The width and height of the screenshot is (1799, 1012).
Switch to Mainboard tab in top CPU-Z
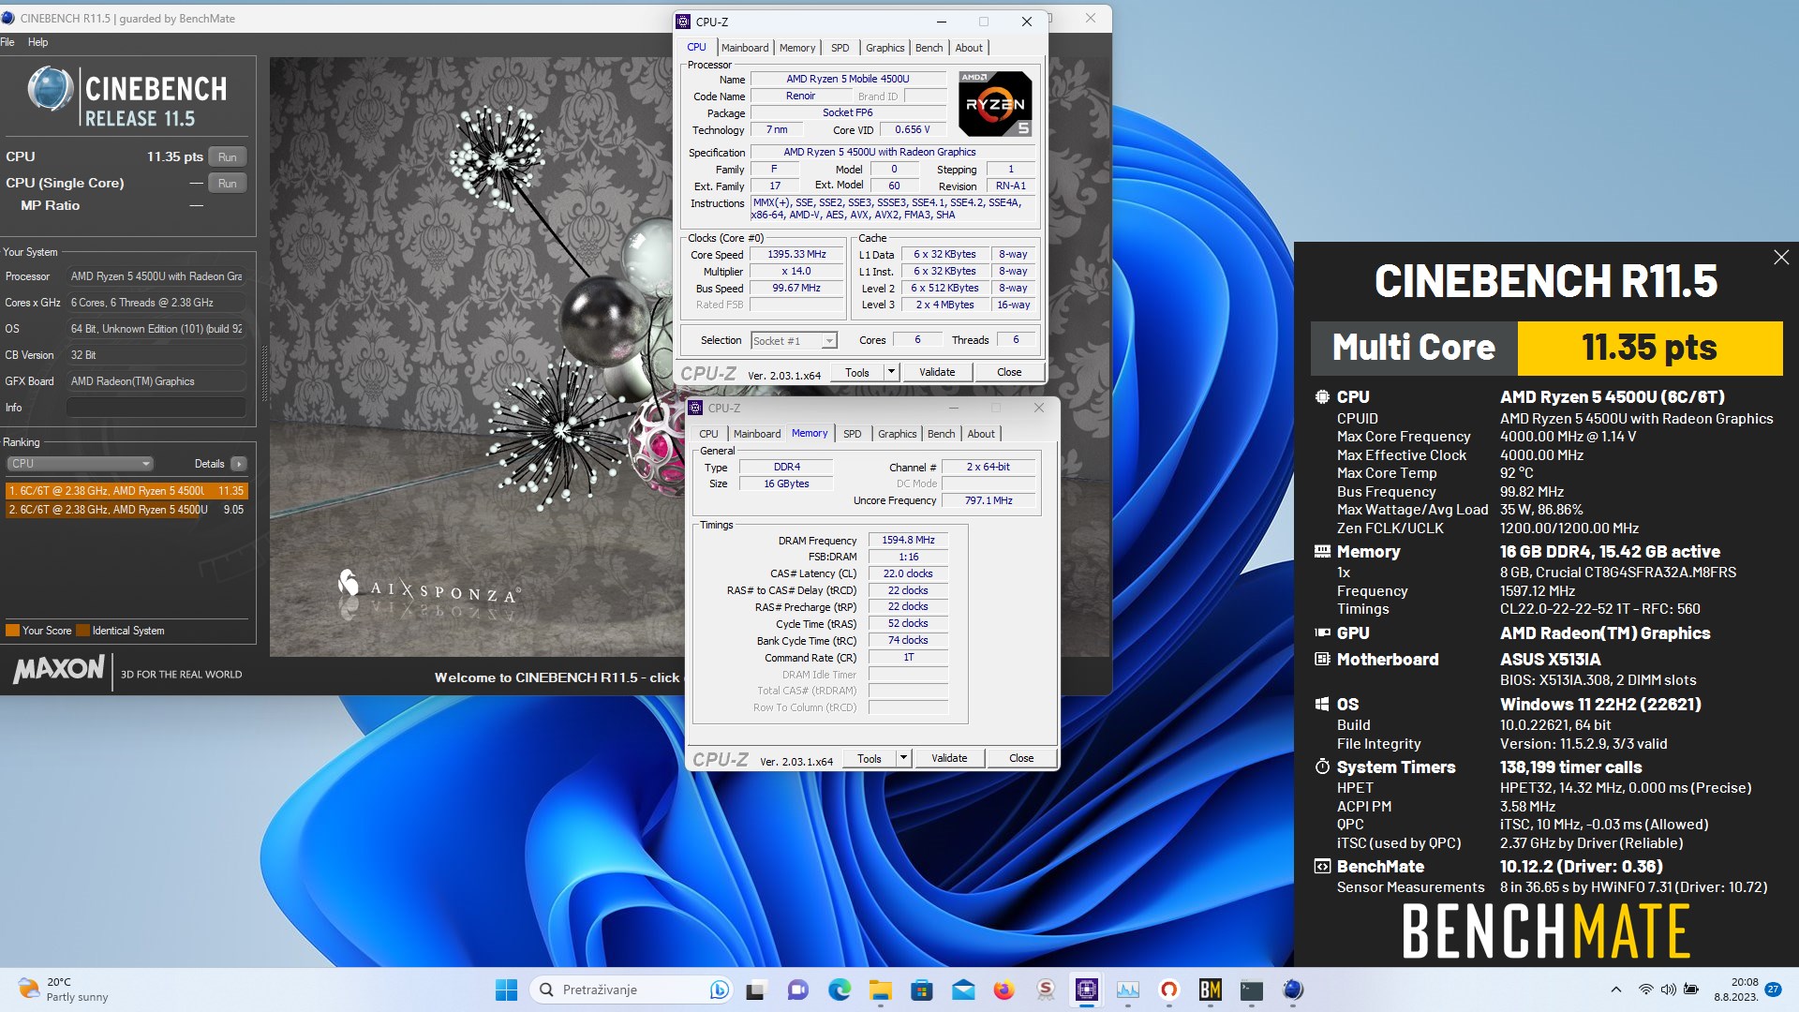[745, 48]
